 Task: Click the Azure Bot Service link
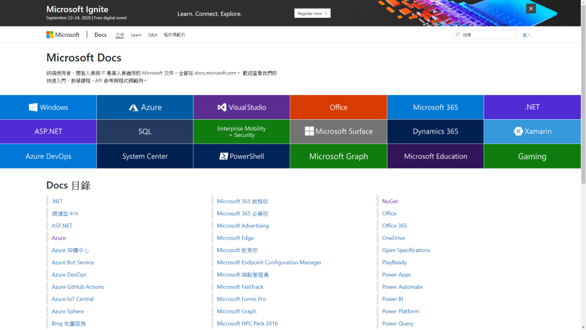pyautogui.click(x=73, y=262)
